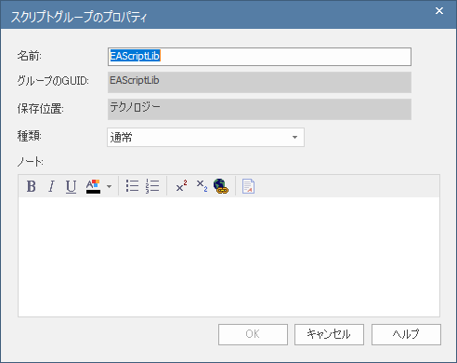Insert a numbered list
Screen dimensions: 457x363
pos(152,186)
